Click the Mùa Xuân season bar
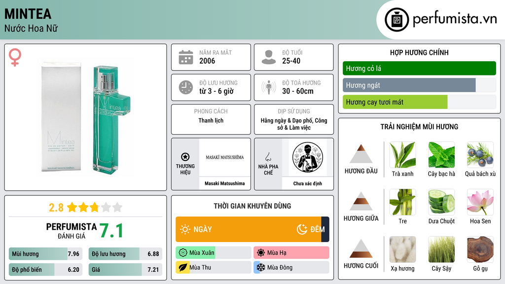Image resolution: width=505 pixels, height=284 pixels. click(x=213, y=252)
